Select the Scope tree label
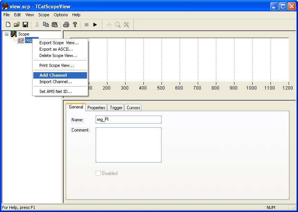 [24, 34]
